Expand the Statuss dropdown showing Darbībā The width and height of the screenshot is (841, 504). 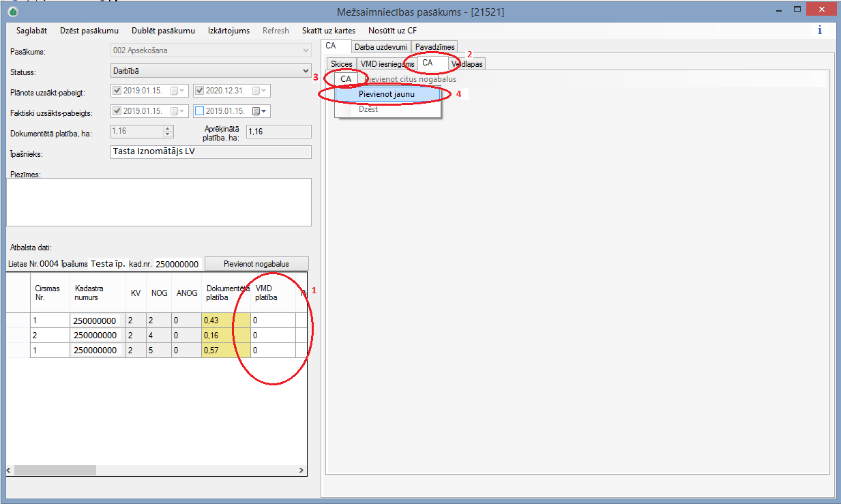[x=306, y=70]
